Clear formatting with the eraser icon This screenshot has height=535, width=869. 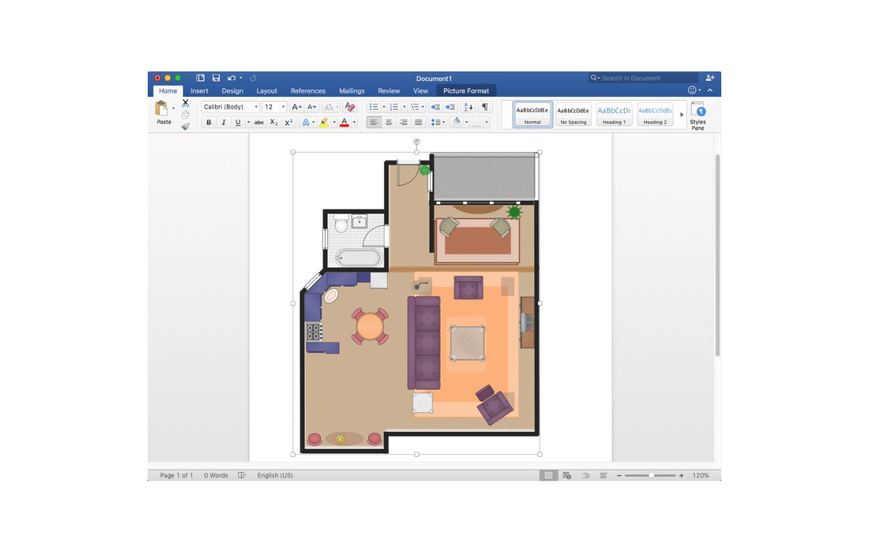[x=350, y=107]
